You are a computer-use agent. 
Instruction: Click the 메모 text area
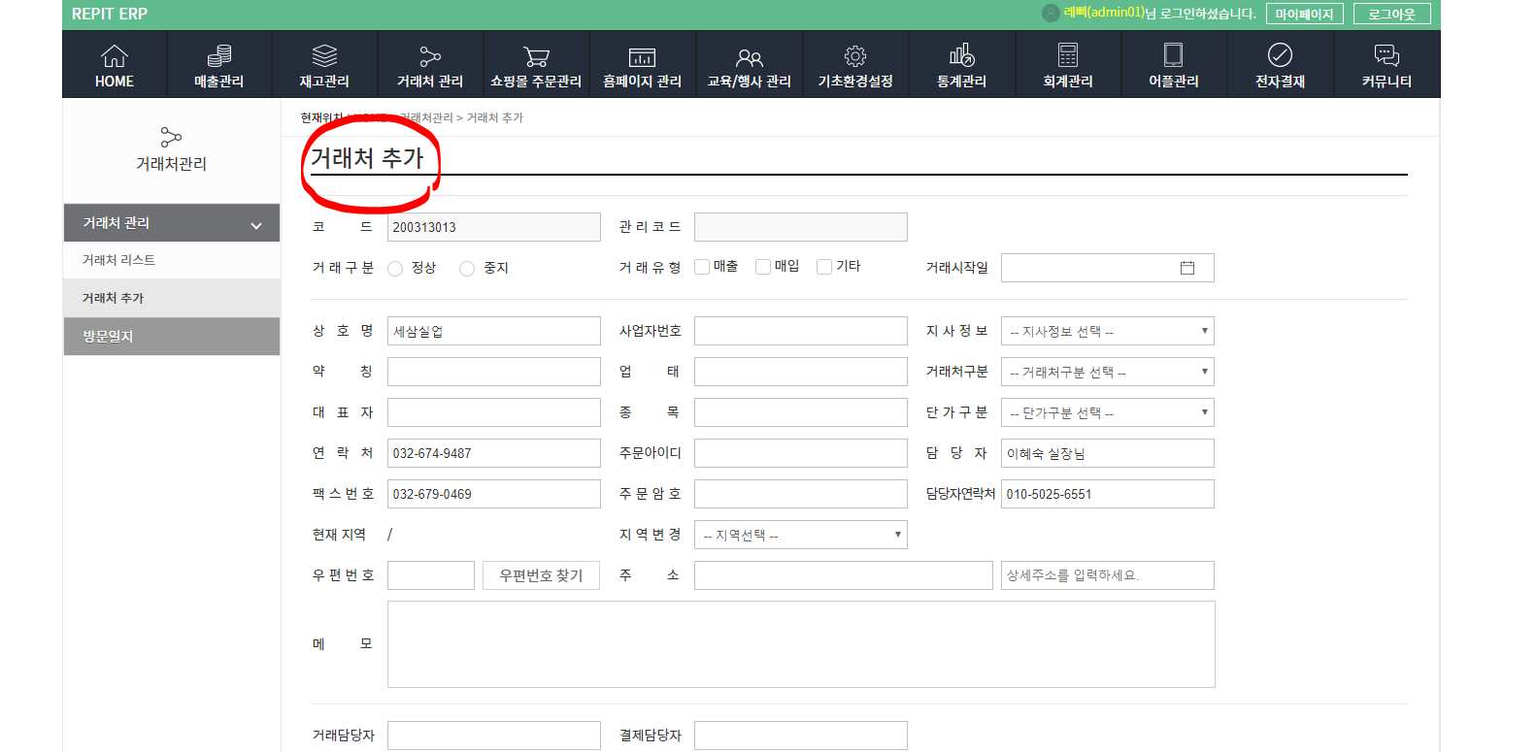801,644
